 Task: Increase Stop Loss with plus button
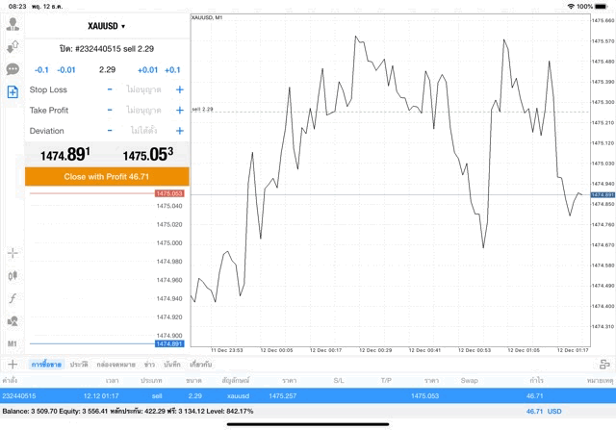tap(179, 89)
